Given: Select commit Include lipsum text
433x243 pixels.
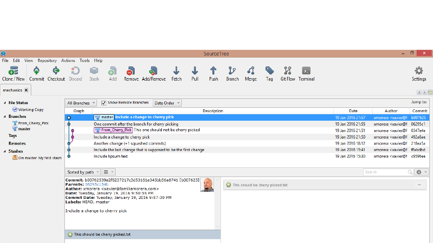Looking at the screenshot, I should tap(247, 156).
